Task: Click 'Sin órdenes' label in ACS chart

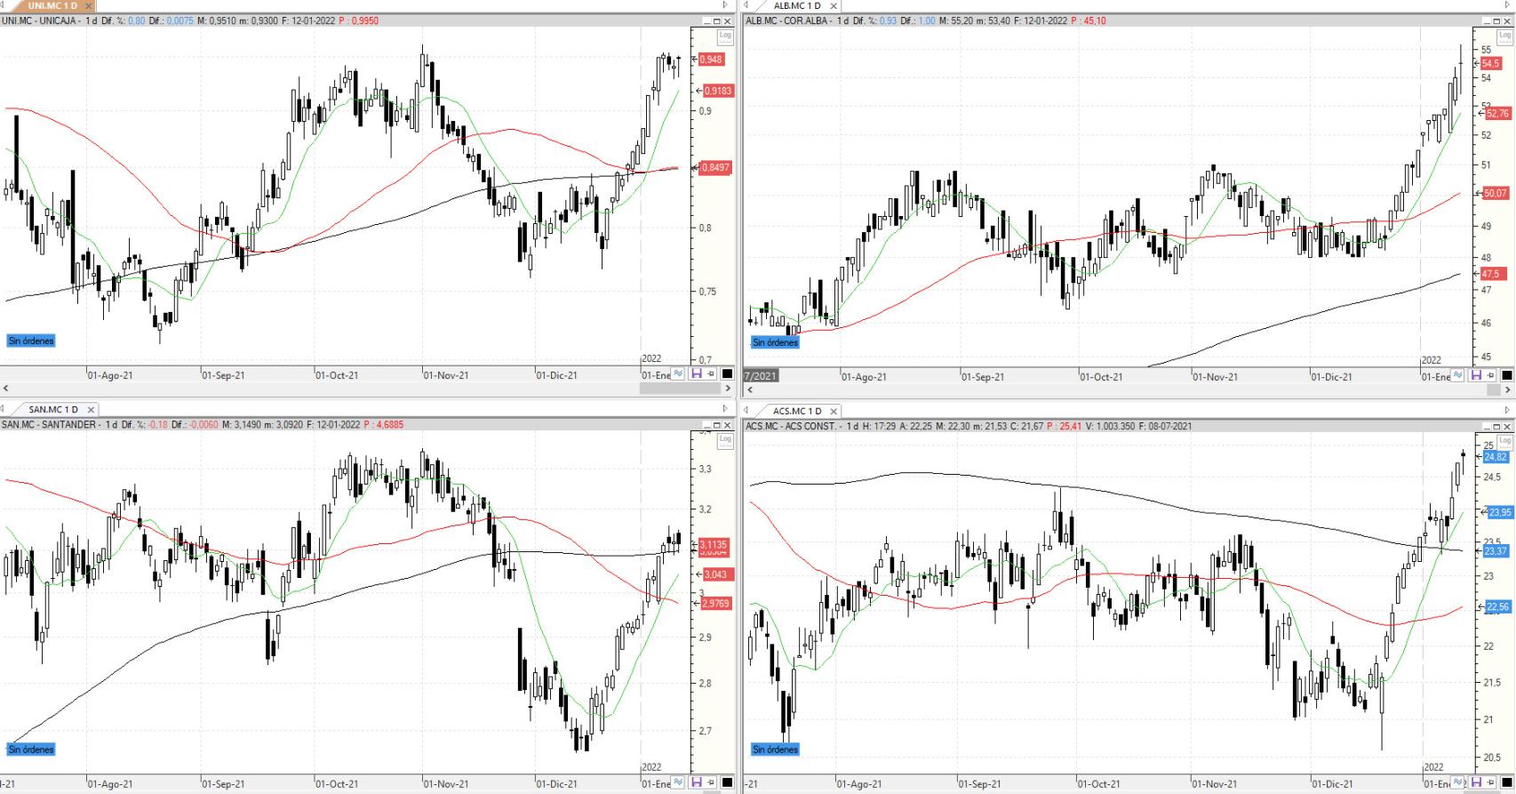Action: point(775,750)
